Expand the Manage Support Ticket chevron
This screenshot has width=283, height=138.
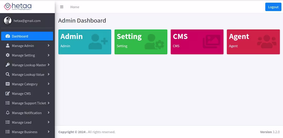[48, 103]
